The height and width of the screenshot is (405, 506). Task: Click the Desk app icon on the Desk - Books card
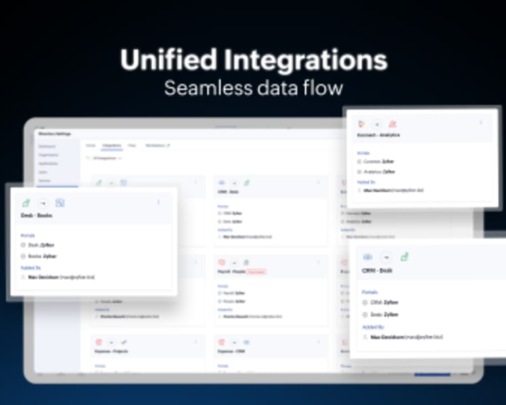(x=26, y=202)
